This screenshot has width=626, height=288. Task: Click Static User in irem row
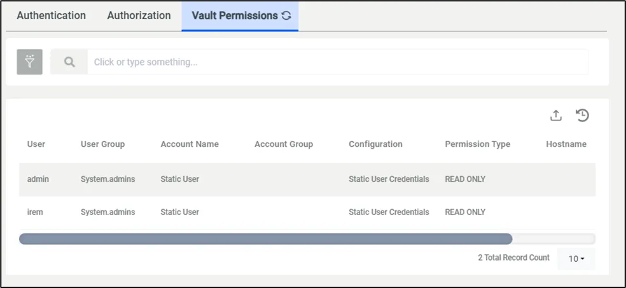179,212
